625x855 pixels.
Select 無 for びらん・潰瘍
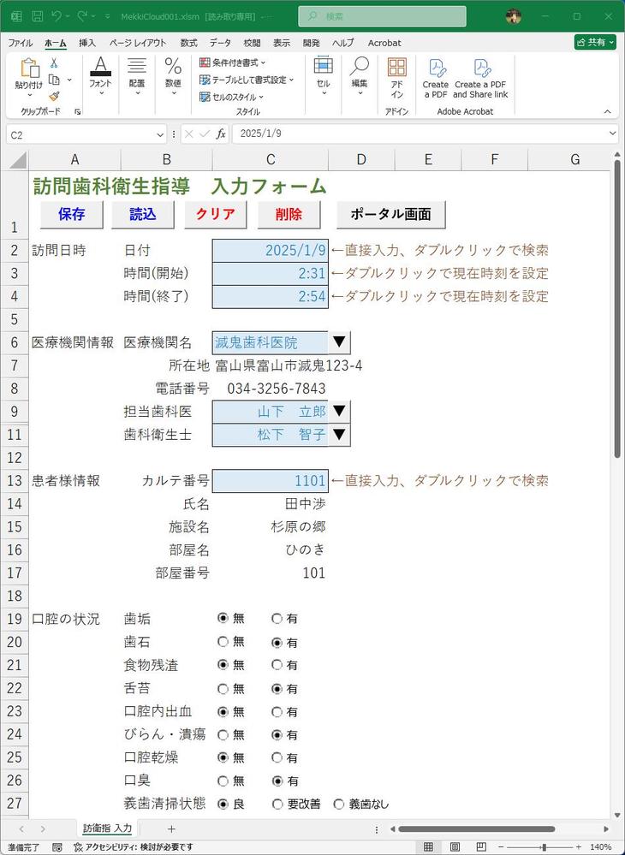click(x=223, y=735)
